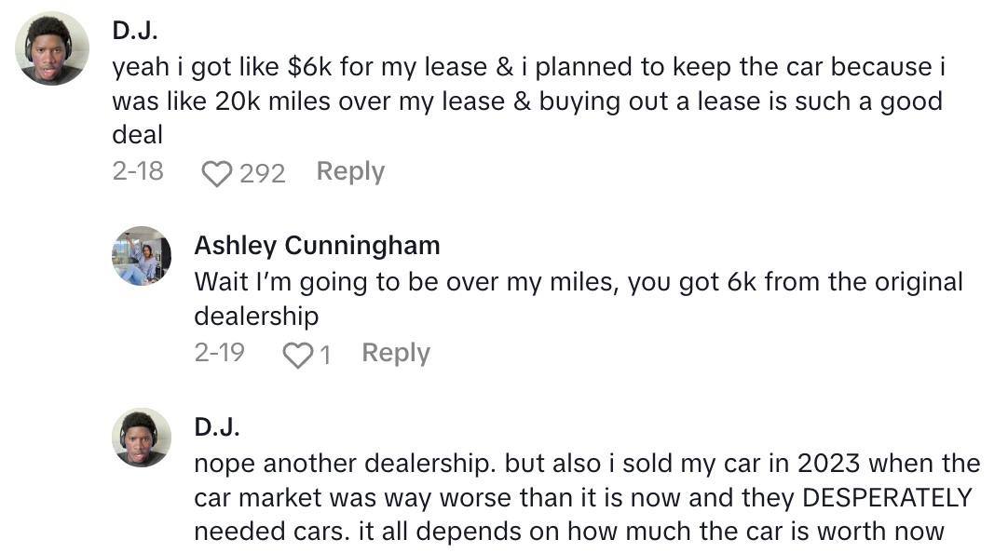Click the word 'dealership' ending Ashley's comment
The width and height of the screenshot is (1008, 553).
pyautogui.click(x=256, y=316)
